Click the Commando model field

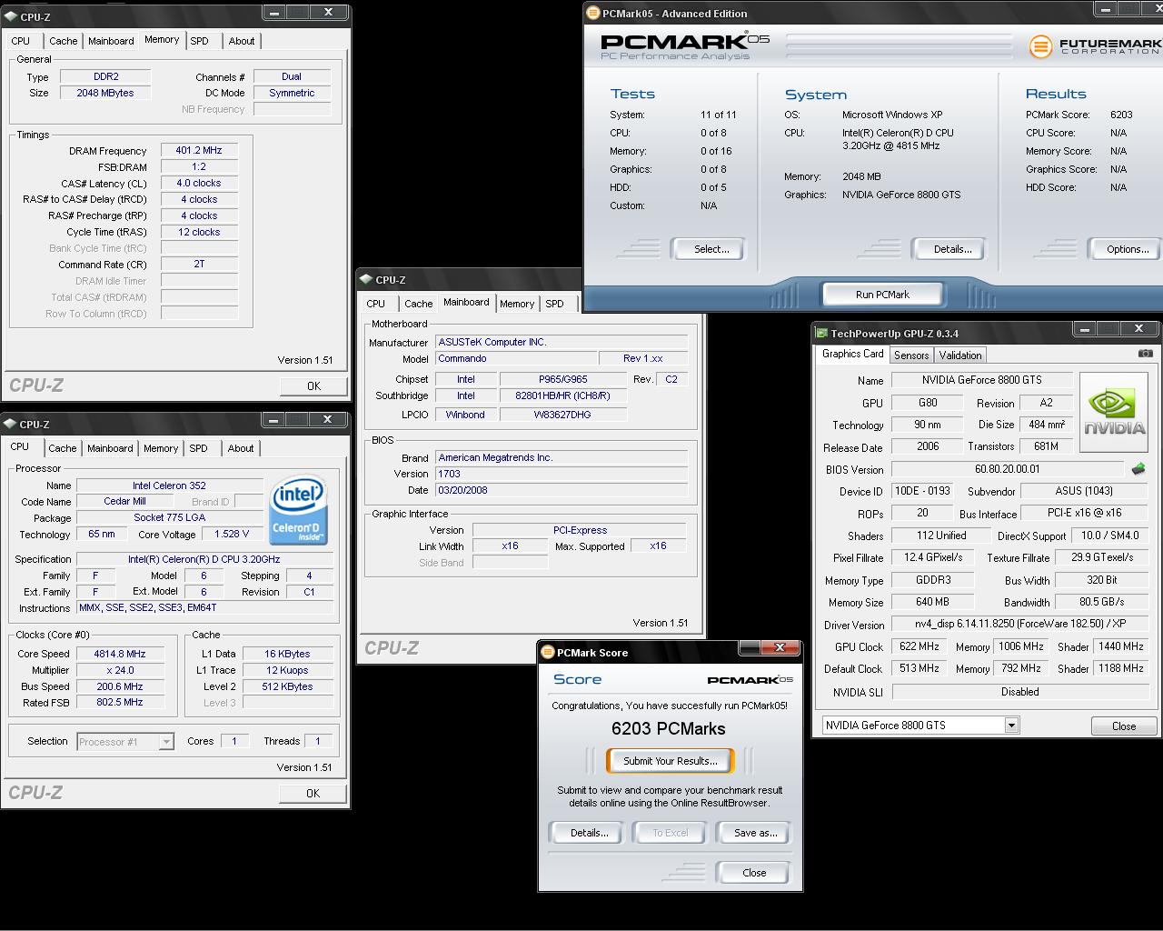pyautogui.click(x=515, y=358)
